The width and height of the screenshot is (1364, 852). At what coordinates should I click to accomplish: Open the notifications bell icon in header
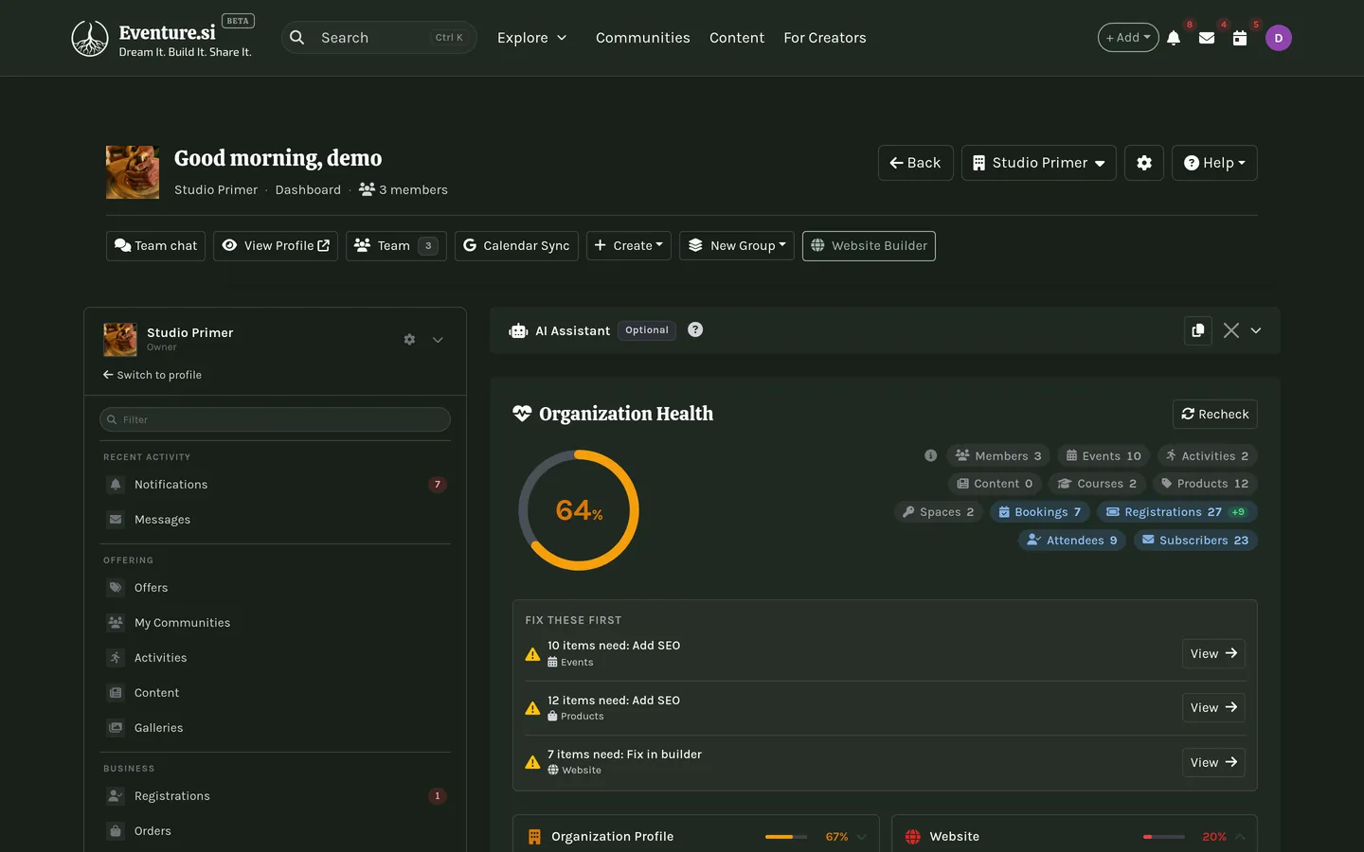point(1174,38)
